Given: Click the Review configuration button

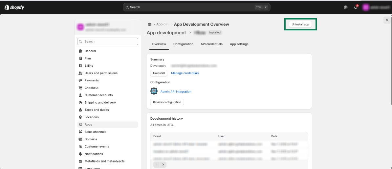Looking at the screenshot, I should pos(167,102).
